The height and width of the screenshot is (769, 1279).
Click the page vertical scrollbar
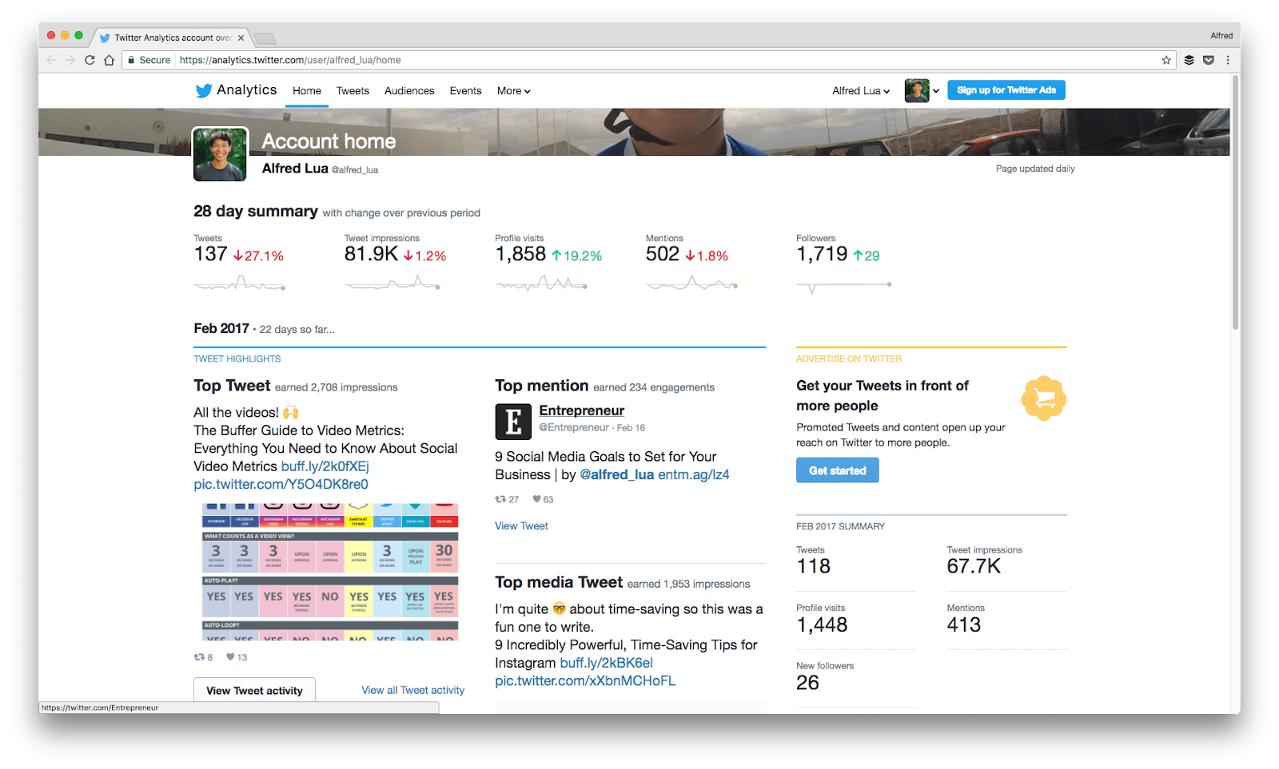coord(1235,204)
